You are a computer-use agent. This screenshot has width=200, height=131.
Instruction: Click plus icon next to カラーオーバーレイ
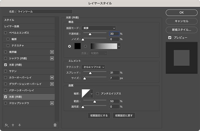pos(52,78)
